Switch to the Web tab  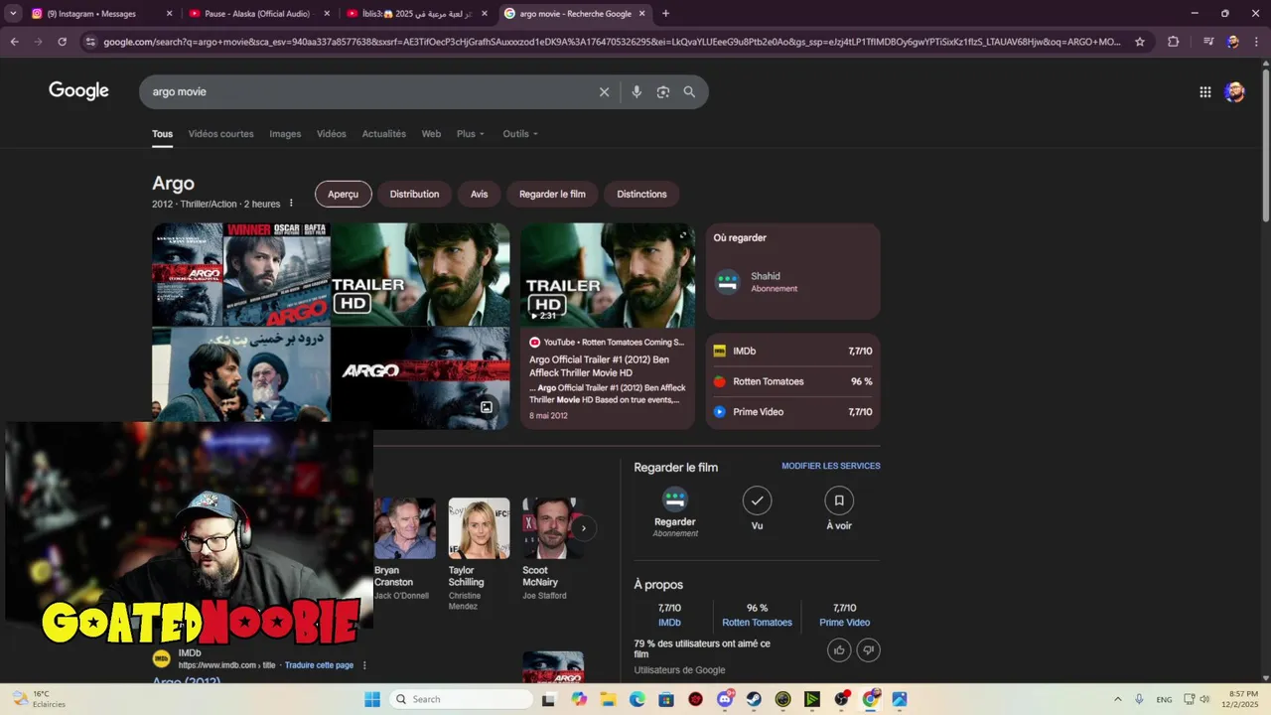point(431,134)
